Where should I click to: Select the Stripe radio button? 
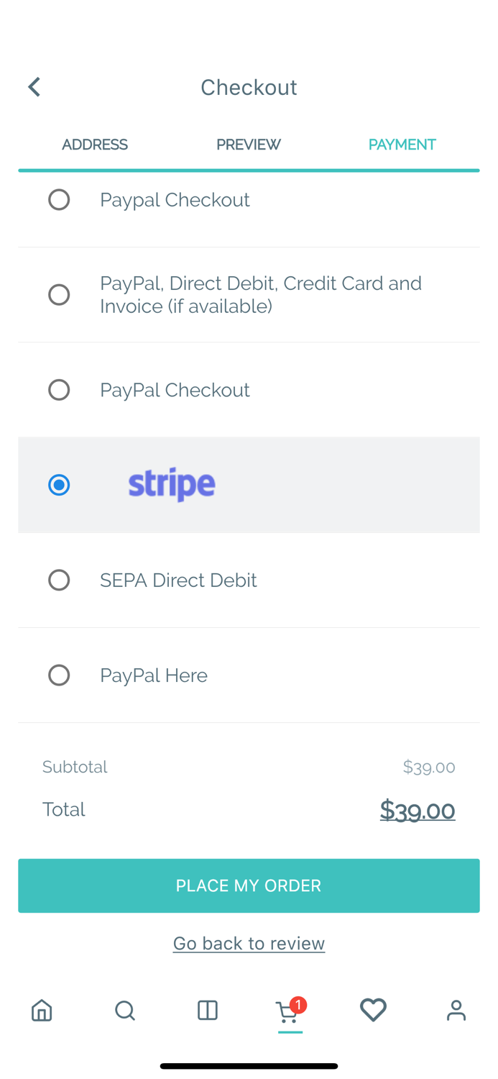59,485
